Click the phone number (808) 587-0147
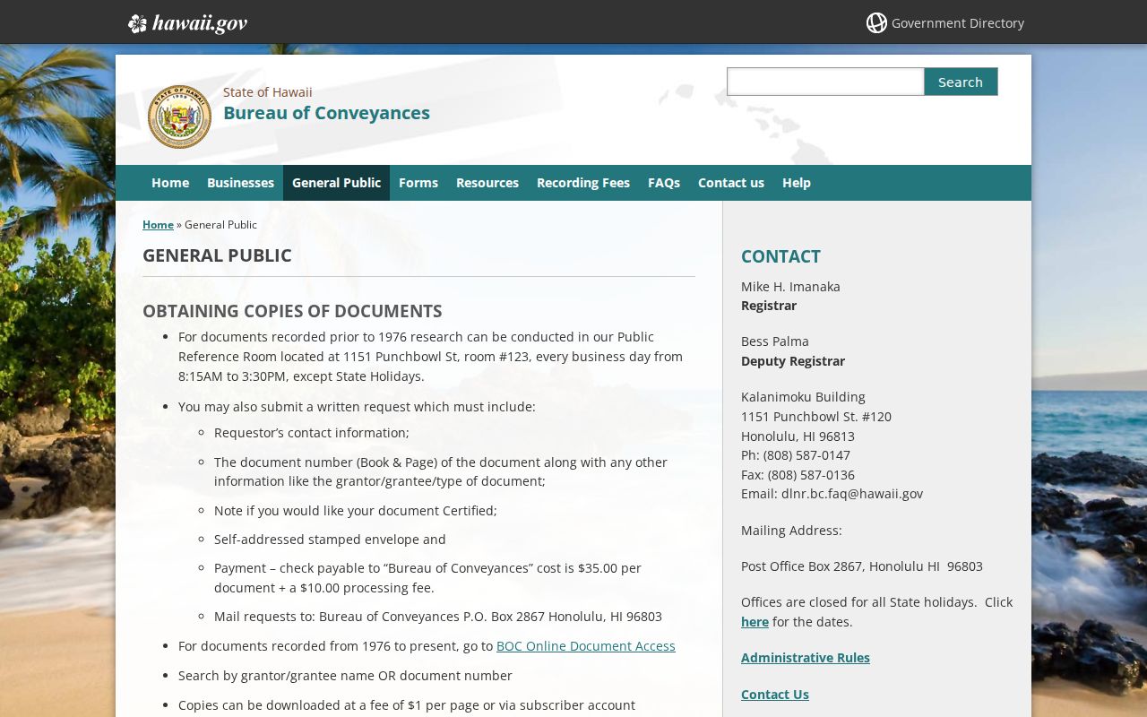 (806, 455)
